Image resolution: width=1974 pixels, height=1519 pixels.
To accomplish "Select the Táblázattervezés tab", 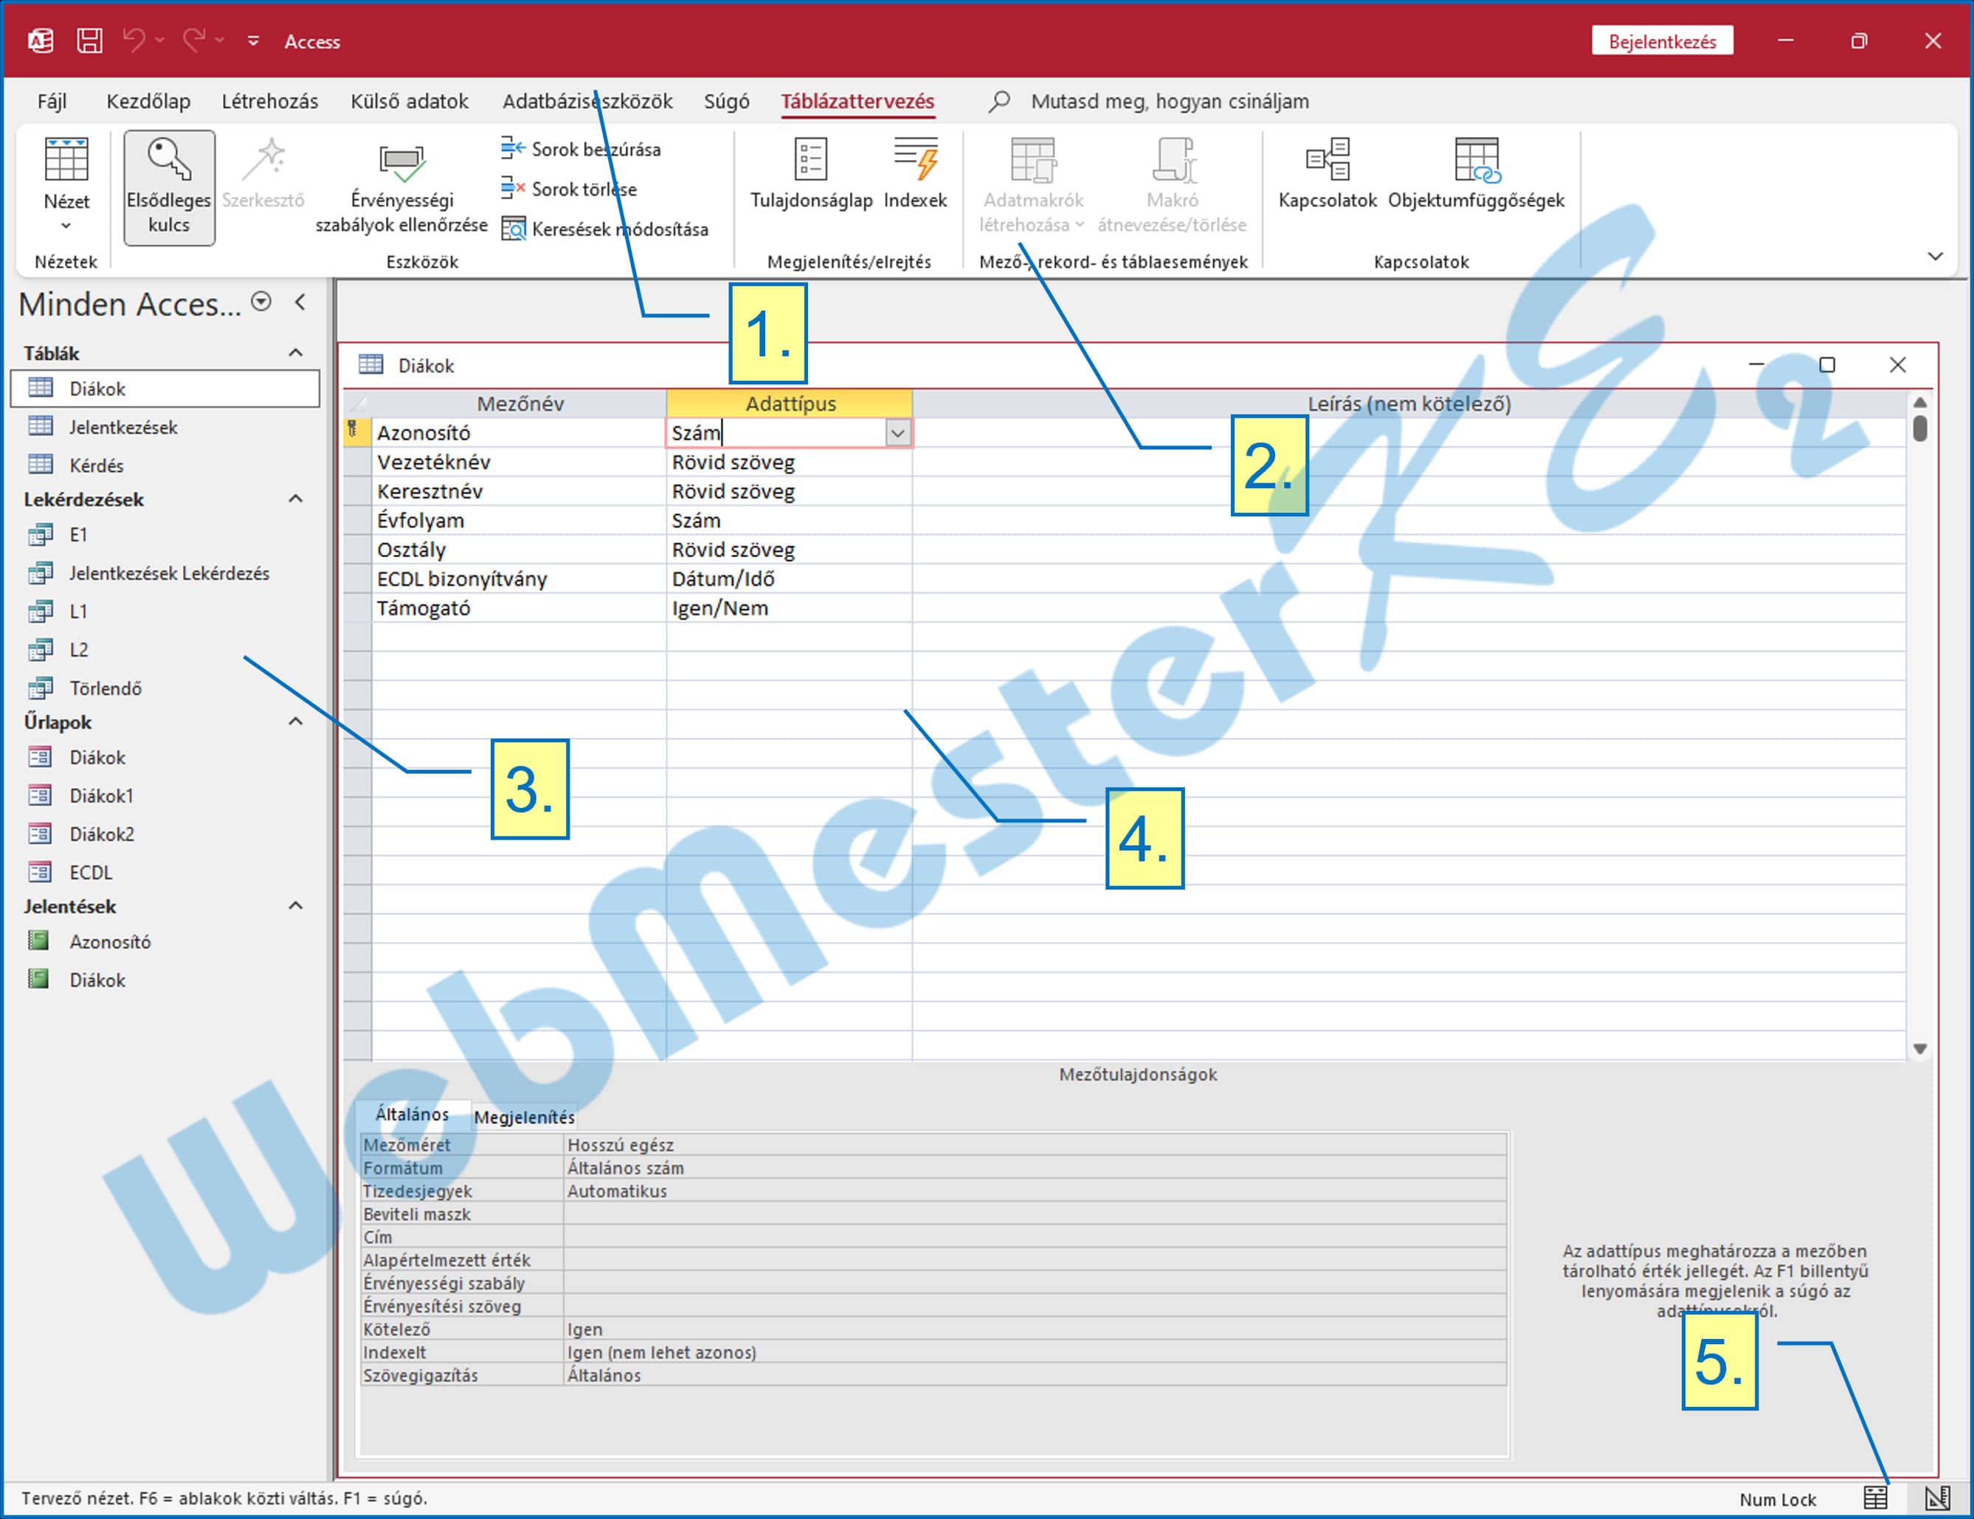I will (x=857, y=101).
